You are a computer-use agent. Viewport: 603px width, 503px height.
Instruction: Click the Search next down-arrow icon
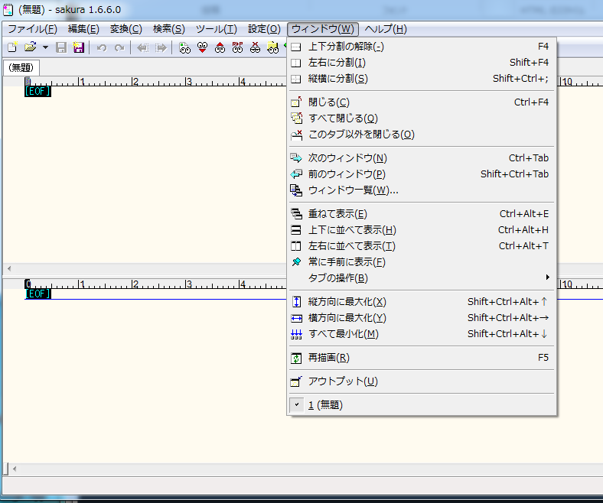pyautogui.click(x=202, y=47)
